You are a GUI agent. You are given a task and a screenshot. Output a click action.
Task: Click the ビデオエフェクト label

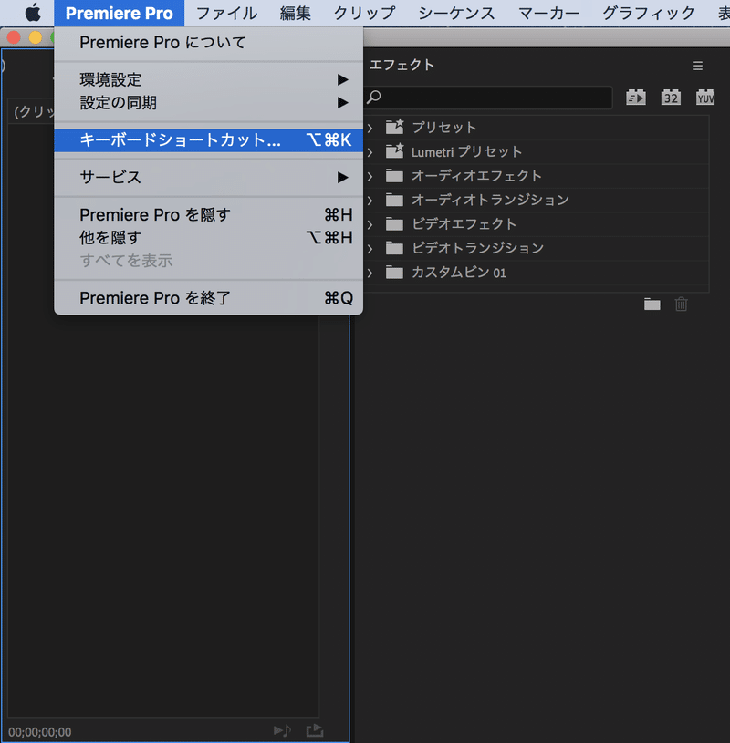[x=464, y=224]
